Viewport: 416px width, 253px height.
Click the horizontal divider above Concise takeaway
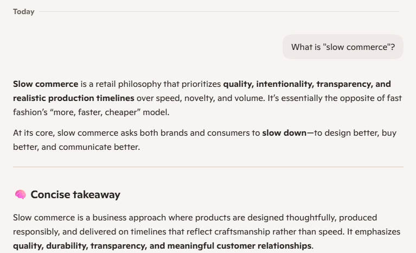coord(208,167)
